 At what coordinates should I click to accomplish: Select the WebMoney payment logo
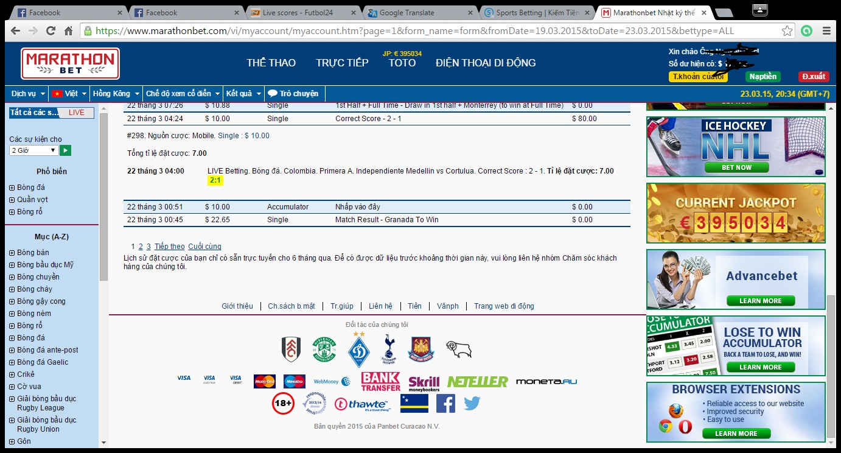point(332,382)
